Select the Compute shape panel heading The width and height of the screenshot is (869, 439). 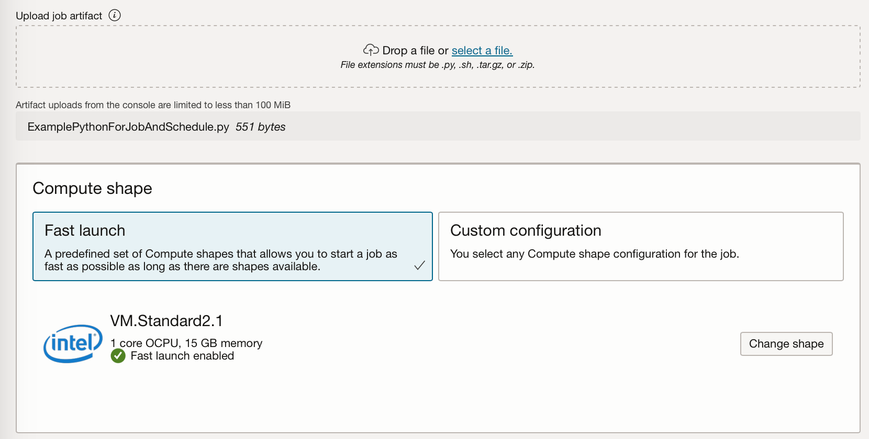coord(92,188)
